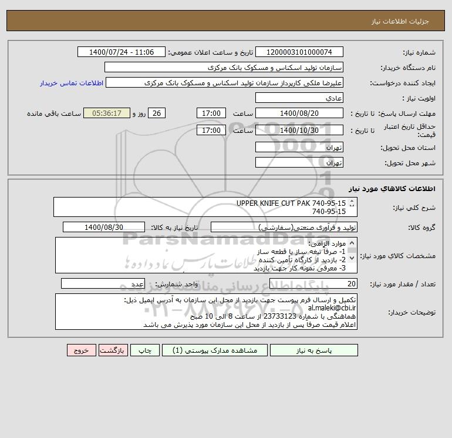Click the شهر محل تحویل field تهران
The image size is (452, 438).
click(x=299, y=162)
